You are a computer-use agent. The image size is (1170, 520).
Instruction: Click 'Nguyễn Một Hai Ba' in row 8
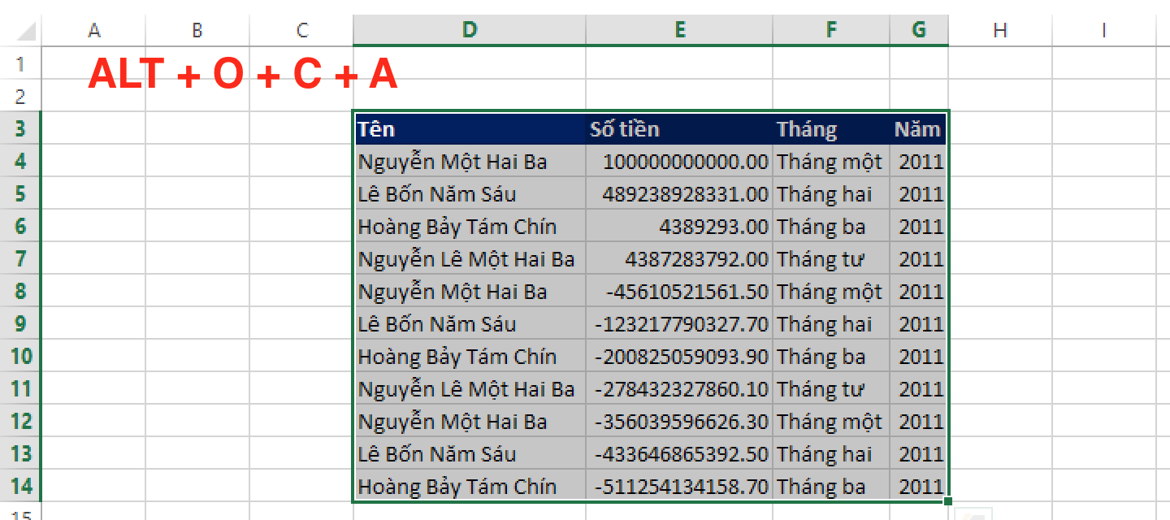pyautogui.click(x=453, y=292)
